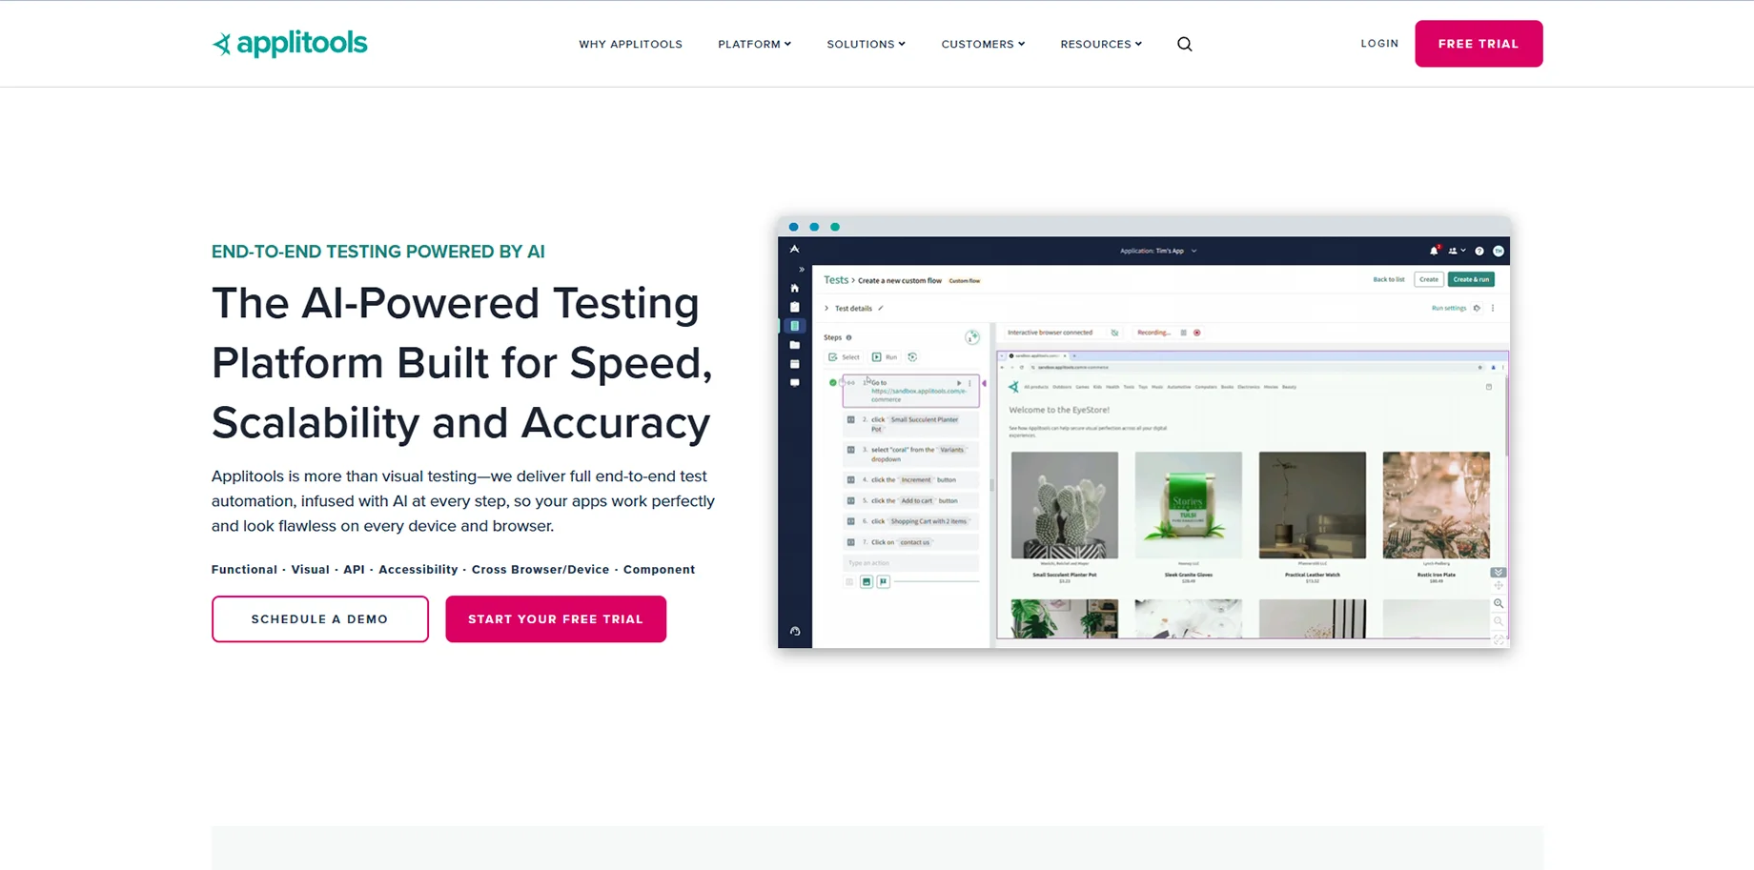This screenshot has height=870, width=1754.
Task: Click START YOUR FREE TRIAL button
Action: (x=556, y=619)
